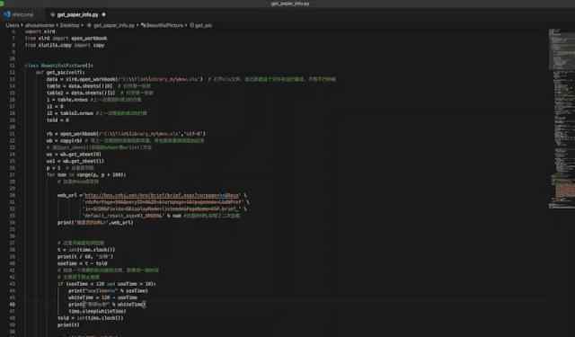
Task: Open the Users breadcrumb folder dropdown
Action: coord(12,26)
